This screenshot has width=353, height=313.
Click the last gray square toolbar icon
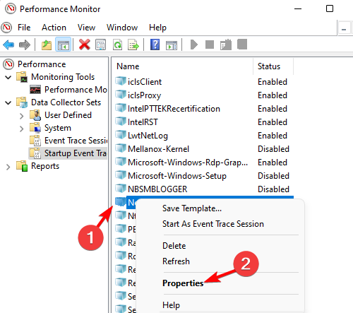coord(242,45)
